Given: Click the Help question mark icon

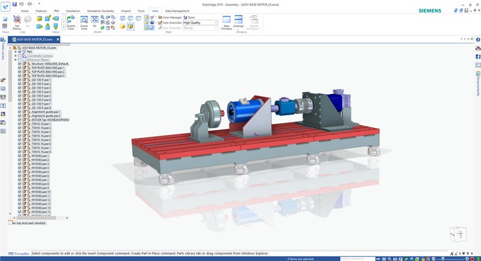Looking at the screenshot, I should point(478,40).
